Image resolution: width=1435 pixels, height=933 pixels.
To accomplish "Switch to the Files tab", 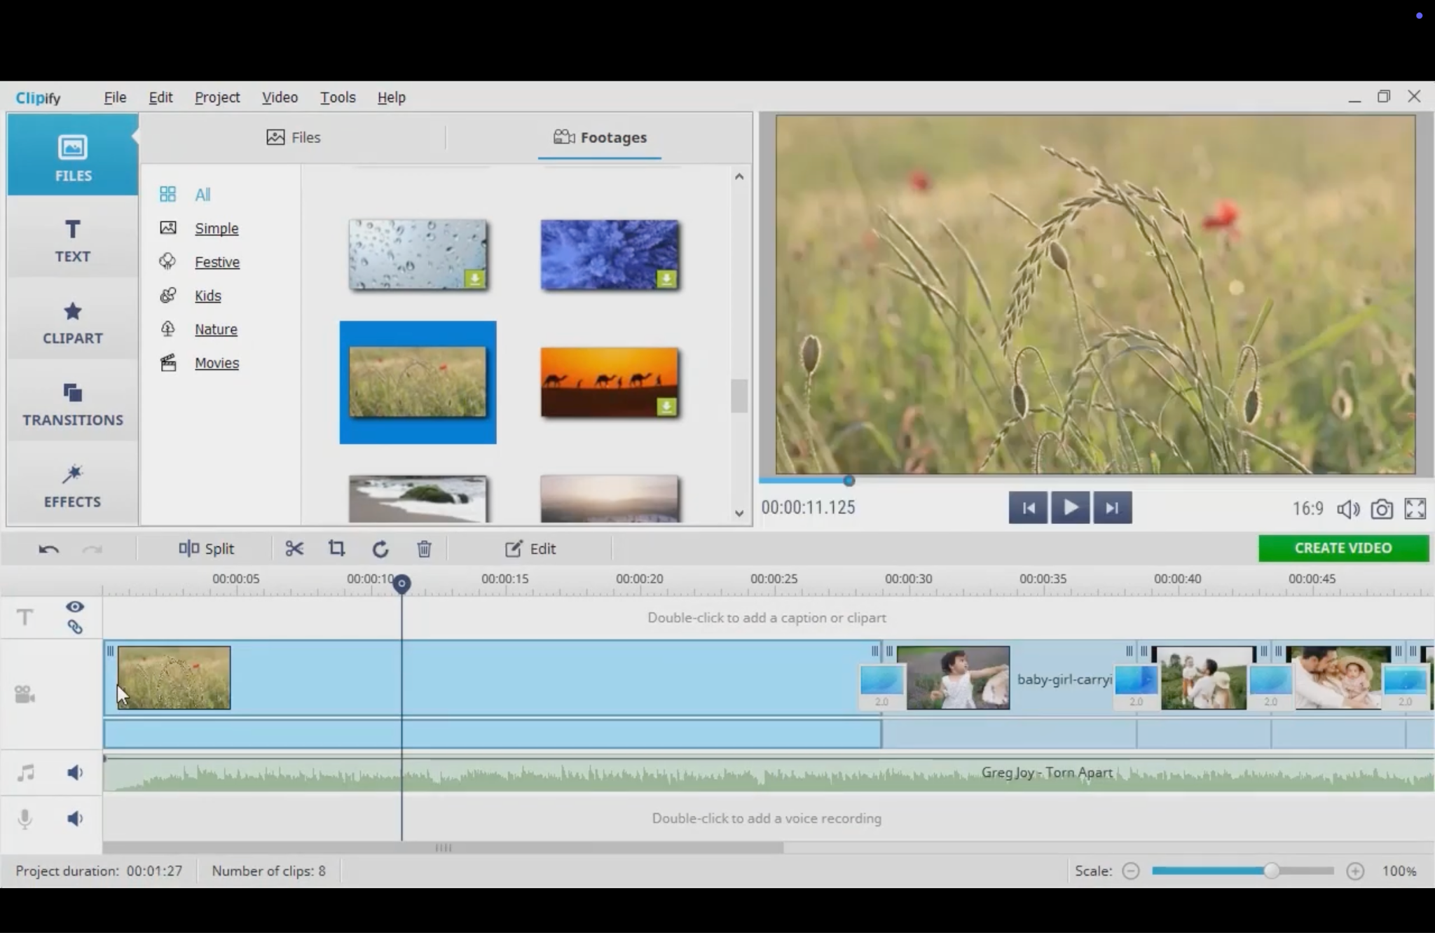I will pos(293,137).
